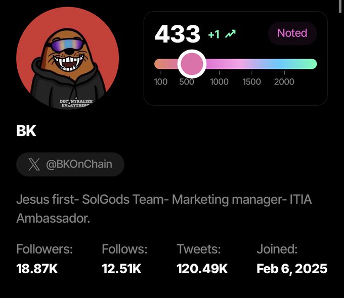Image resolution: width=344 pixels, height=298 pixels.
Task: Select the 2000 tick label on scale
Action: (284, 82)
